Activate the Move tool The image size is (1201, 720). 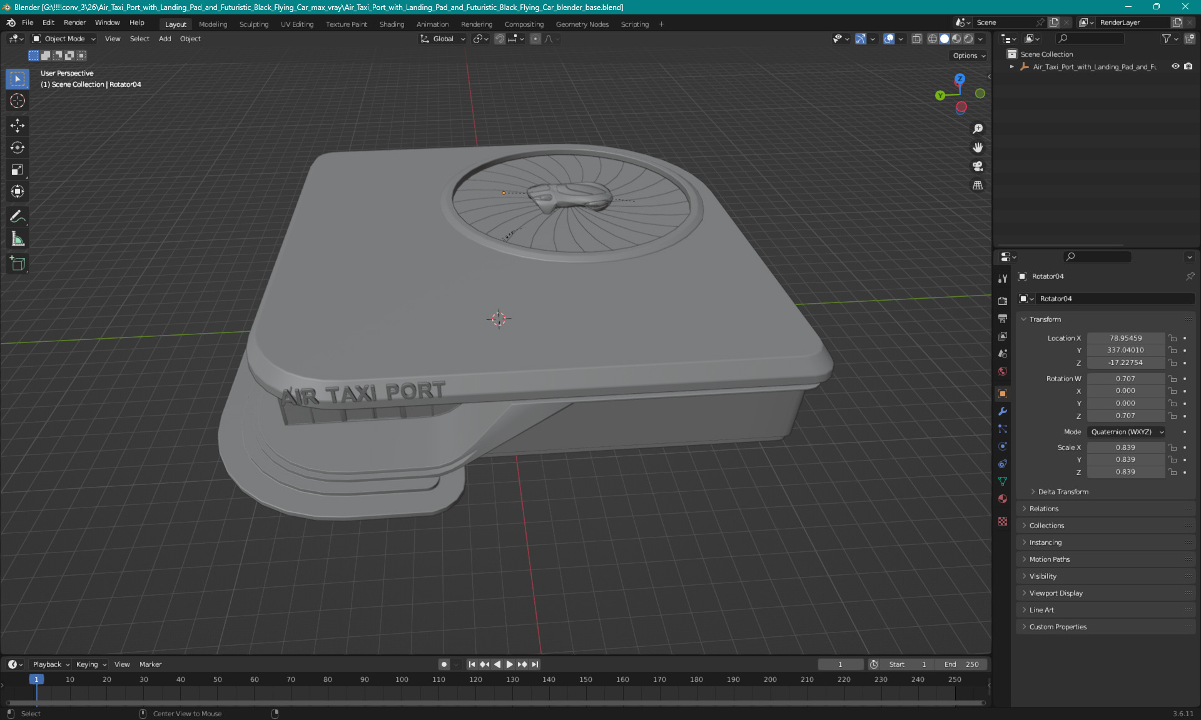18,126
